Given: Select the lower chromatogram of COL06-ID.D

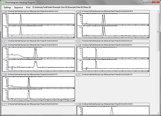Looking at the screenshot, I should pos(113,65).
